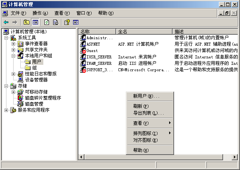Click the horizontal scrollbar right arrow
Screen dimensions: 240x170
tap(235, 157)
